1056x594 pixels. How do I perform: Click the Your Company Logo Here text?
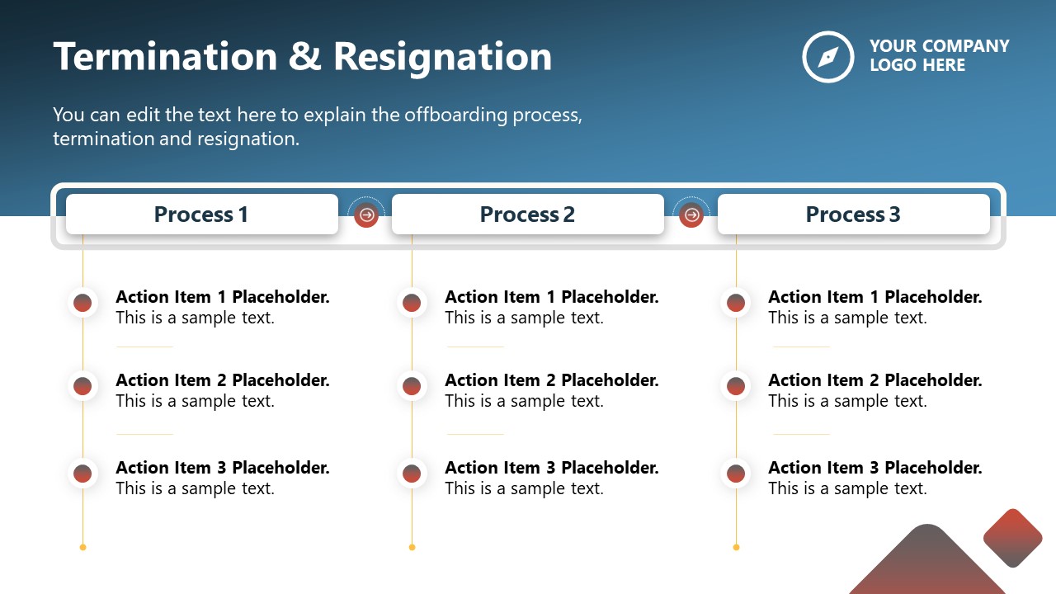click(x=939, y=55)
